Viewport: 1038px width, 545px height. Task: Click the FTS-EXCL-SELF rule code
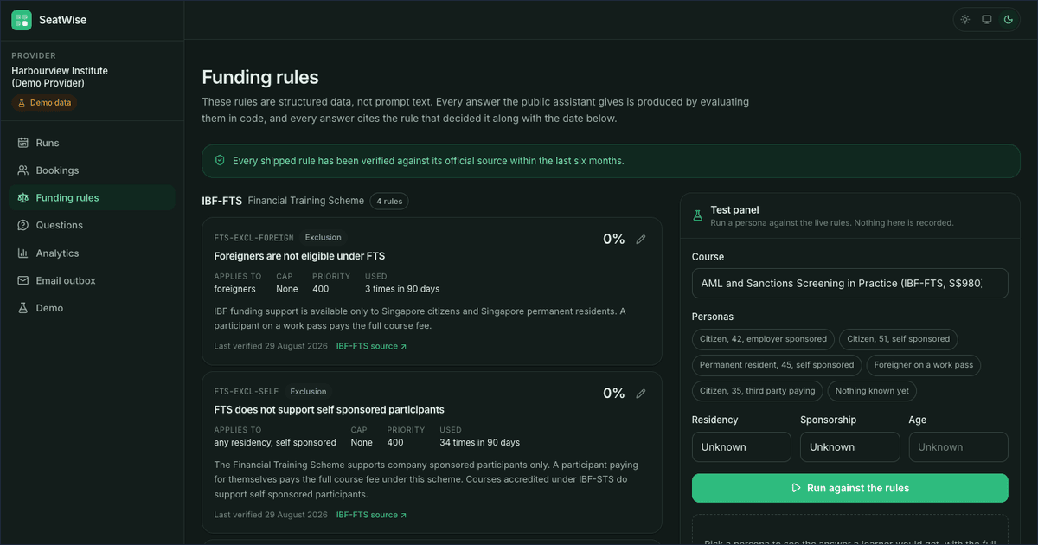[247, 392]
